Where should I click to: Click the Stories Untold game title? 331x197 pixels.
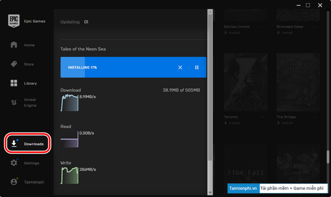click(x=236, y=27)
